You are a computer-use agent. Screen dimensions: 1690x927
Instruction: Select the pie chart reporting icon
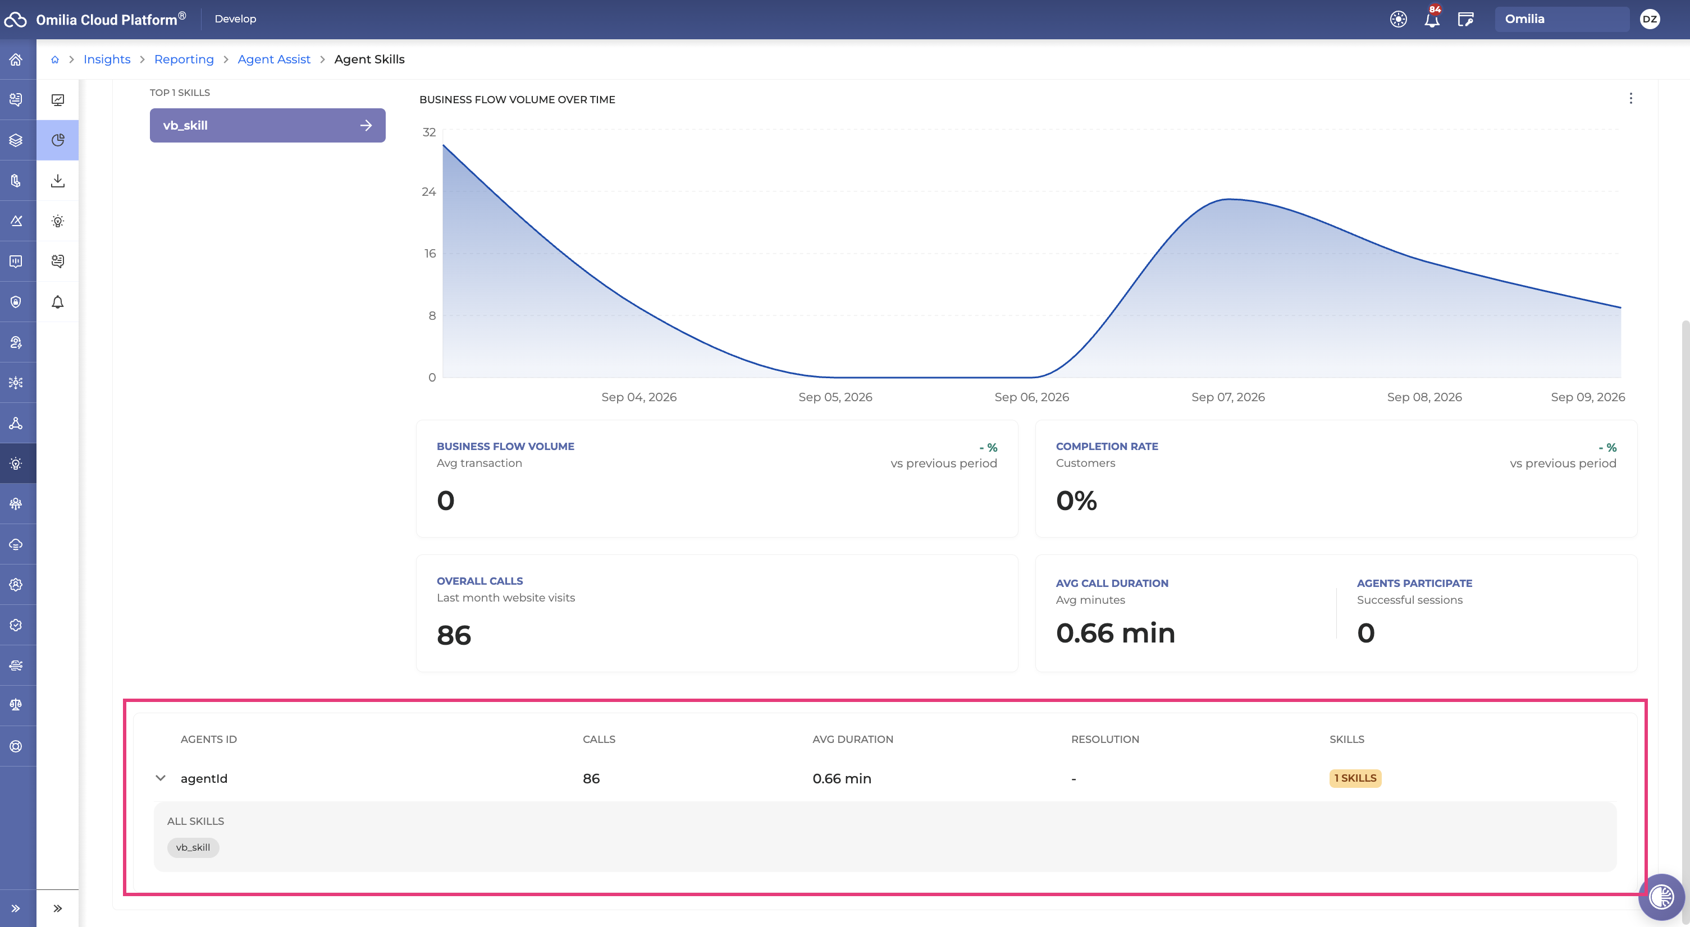[58, 140]
